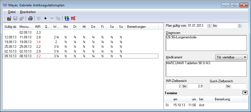The width and height of the screenshot is (251, 112).
Task: Open the Bearbeiten menu
Action: coord(28,12)
